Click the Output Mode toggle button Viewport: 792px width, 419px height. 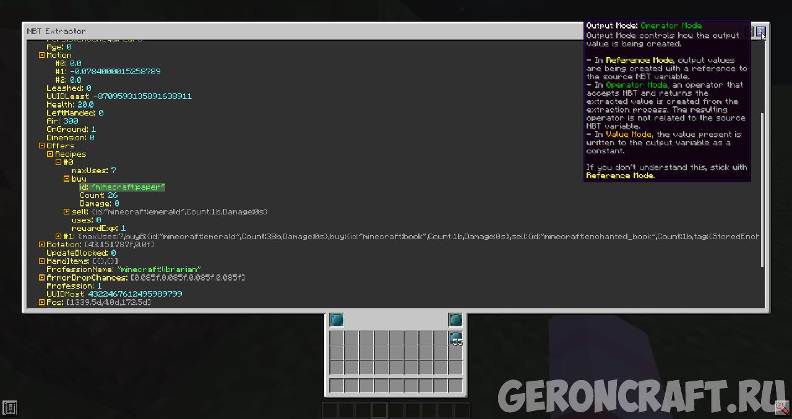click(x=760, y=32)
